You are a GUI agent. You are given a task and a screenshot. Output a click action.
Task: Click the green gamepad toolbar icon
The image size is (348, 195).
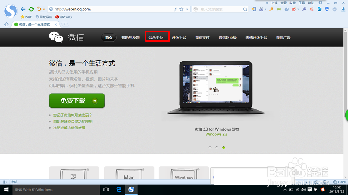pos(279,9)
